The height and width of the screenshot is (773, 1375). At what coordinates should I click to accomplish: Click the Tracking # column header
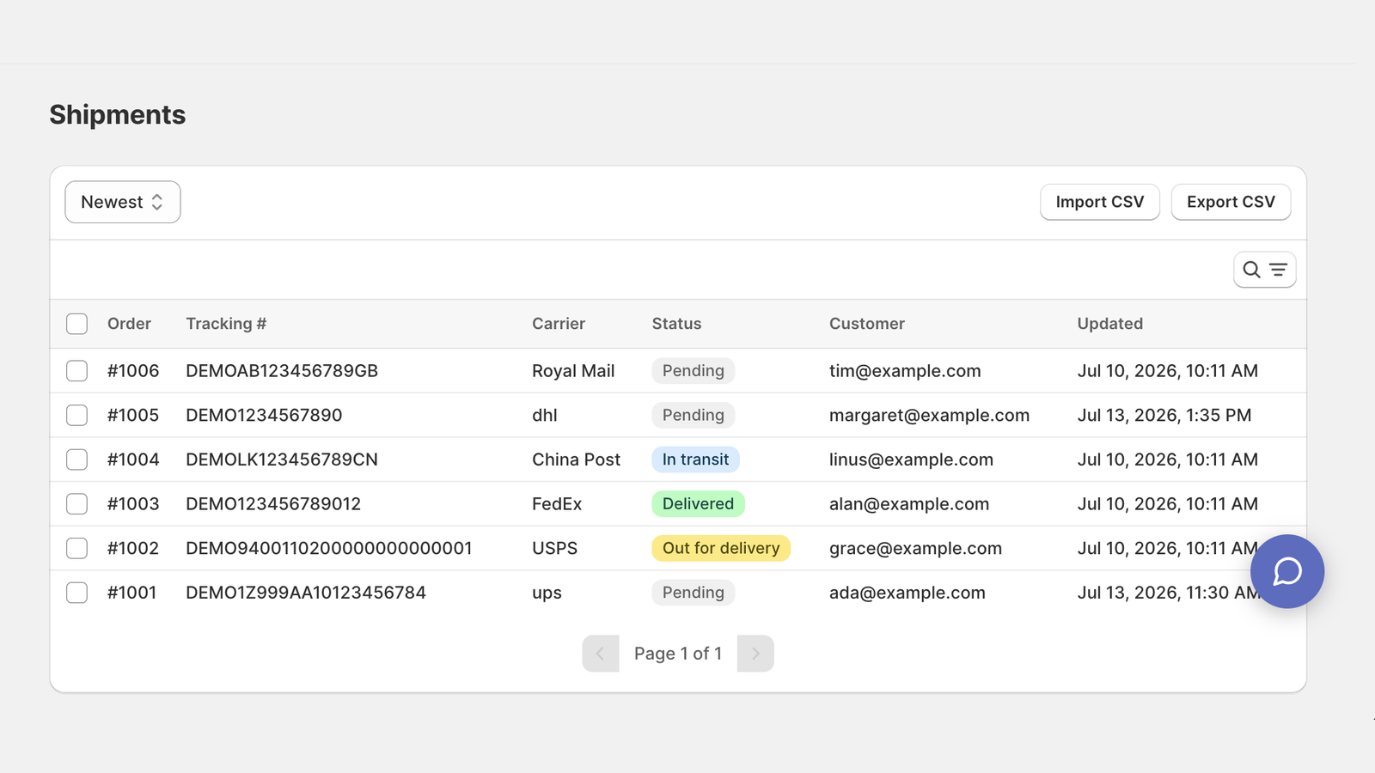(x=226, y=324)
